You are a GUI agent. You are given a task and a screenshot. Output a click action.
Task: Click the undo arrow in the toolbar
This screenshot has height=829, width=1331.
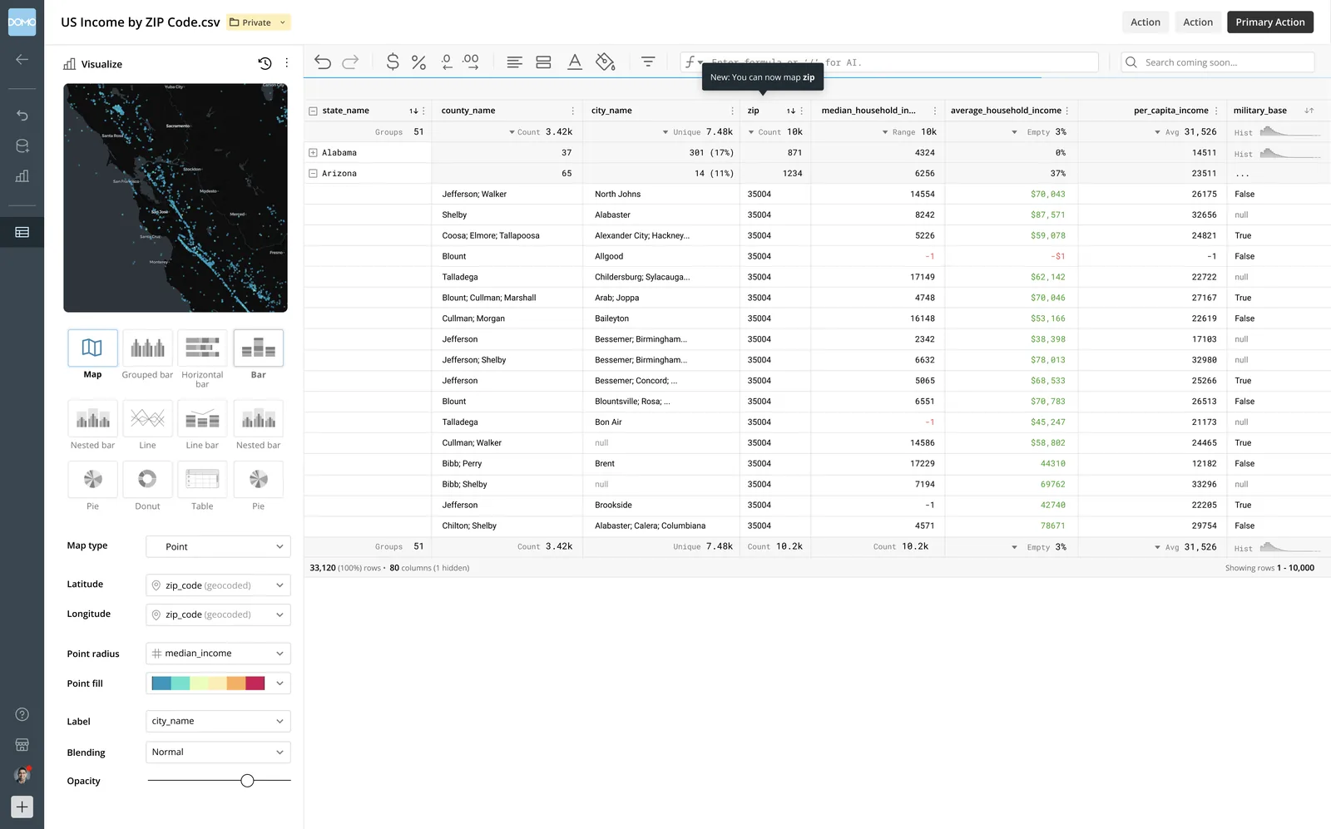click(x=323, y=62)
